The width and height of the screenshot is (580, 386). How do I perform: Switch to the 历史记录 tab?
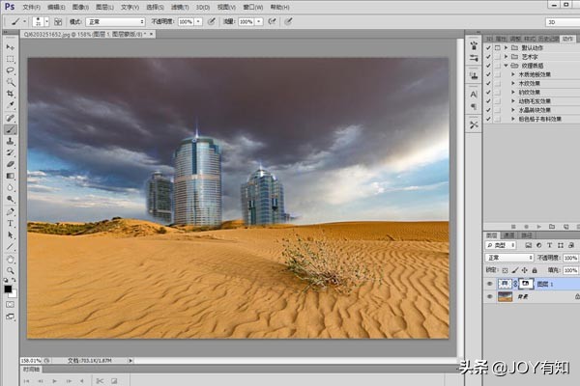click(548, 39)
